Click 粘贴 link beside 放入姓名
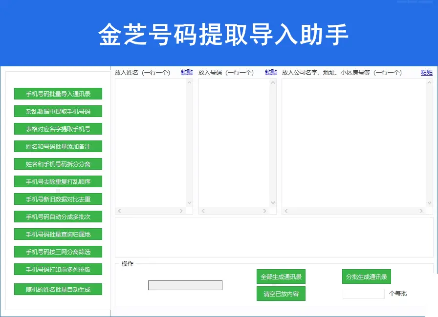This screenshot has width=438, height=317. [186, 72]
